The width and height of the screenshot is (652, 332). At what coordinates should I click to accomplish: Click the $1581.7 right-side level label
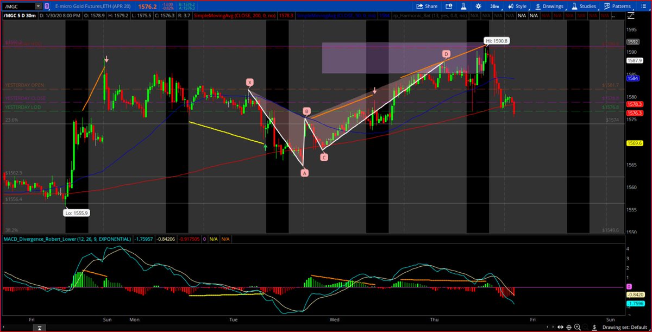tap(611, 85)
